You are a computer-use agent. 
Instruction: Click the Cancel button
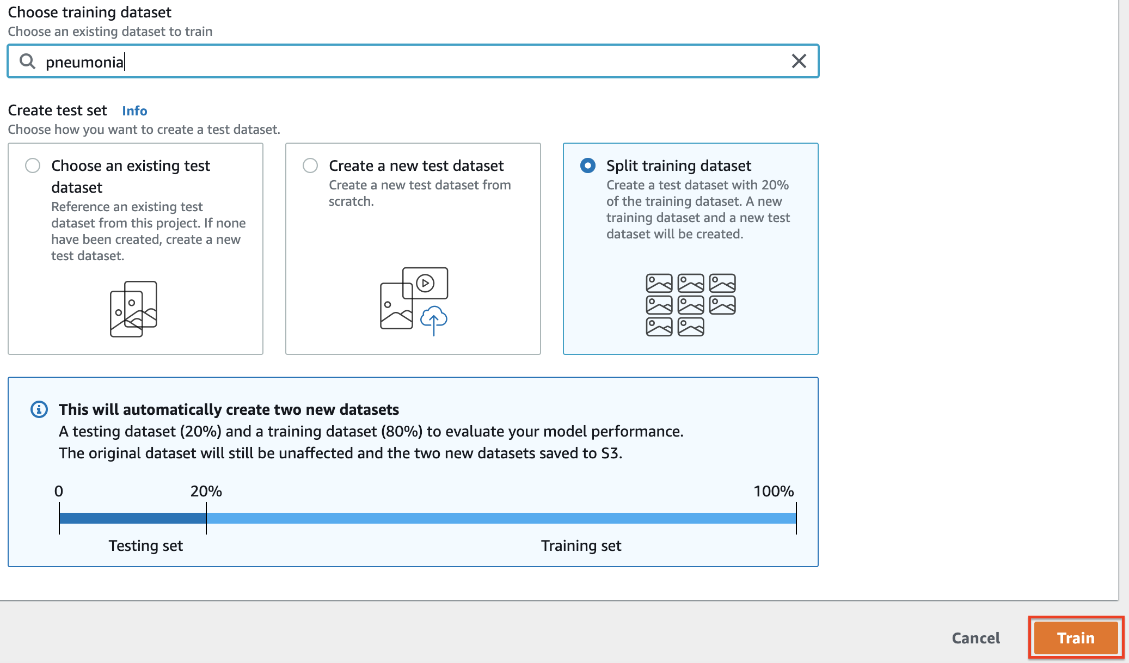point(975,638)
